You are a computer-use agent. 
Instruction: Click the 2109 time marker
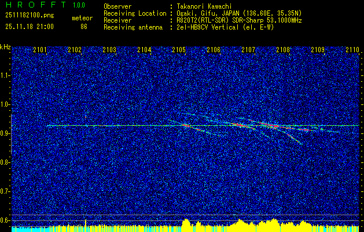pyautogui.click(x=318, y=49)
